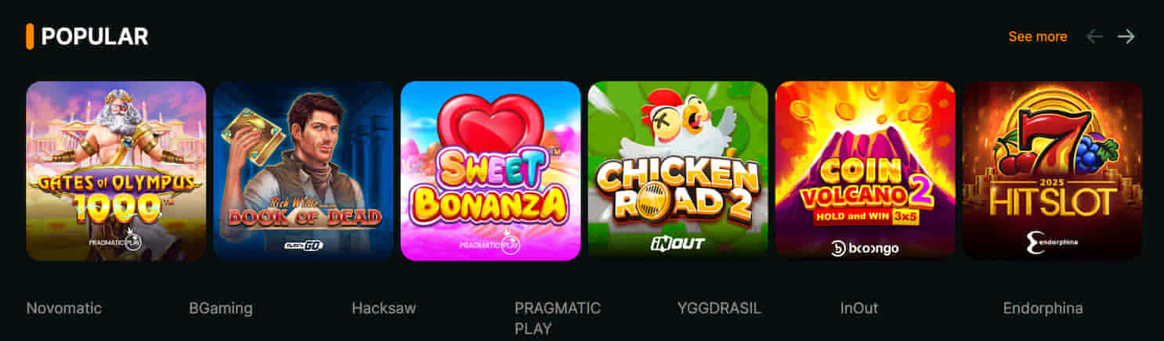The width and height of the screenshot is (1164, 341).
Task: Open the InOut provider link
Action: (859, 308)
